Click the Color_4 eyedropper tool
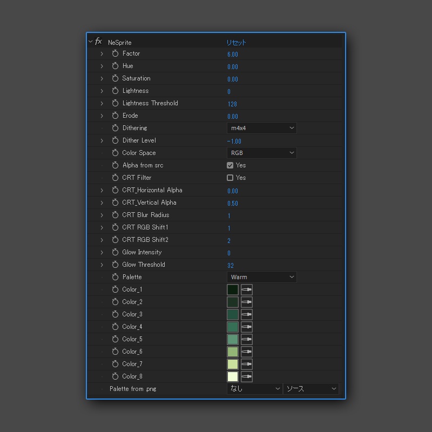 pyautogui.click(x=246, y=327)
